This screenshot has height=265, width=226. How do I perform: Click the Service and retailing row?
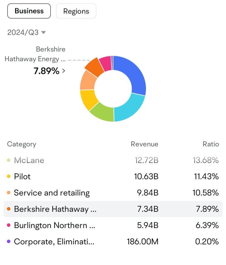coord(113,193)
